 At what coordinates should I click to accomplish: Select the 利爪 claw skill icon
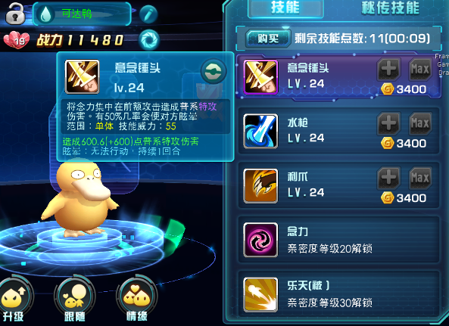pos(260,186)
